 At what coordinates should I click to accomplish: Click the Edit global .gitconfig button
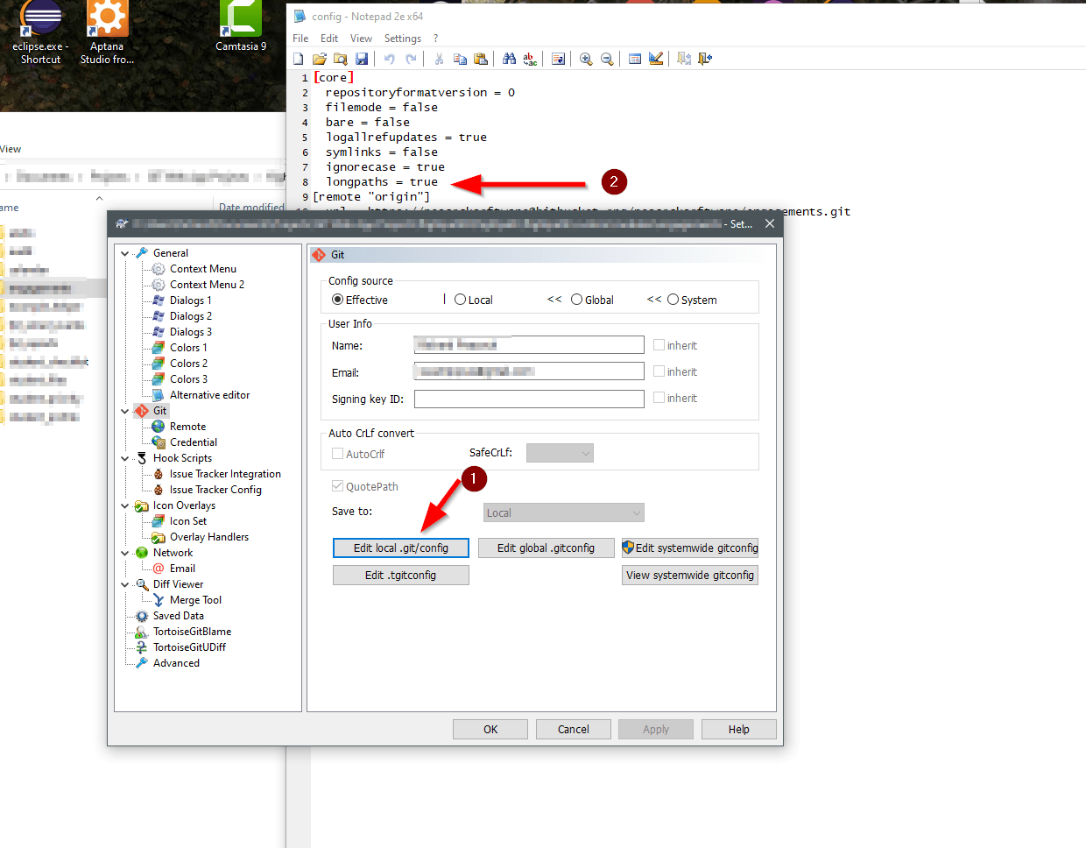pos(546,548)
